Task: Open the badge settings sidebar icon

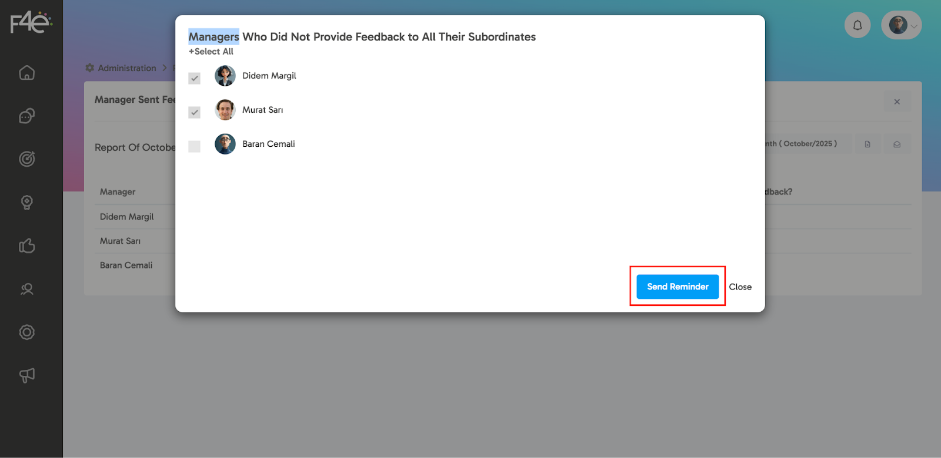Action: (27, 332)
